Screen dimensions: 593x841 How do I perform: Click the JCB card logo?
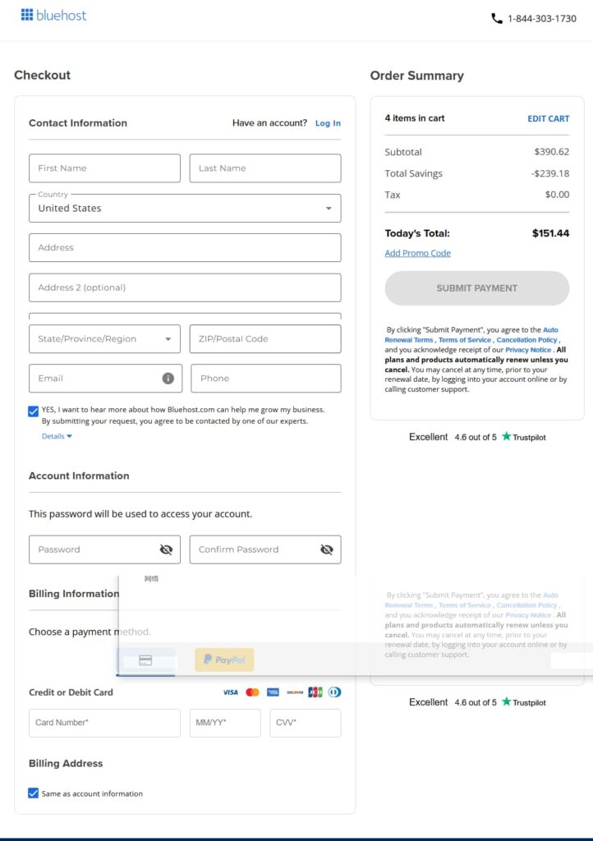[x=315, y=692]
